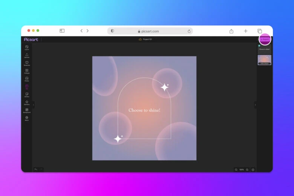The height and width of the screenshot is (196, 294).
Task: Click the Picsart logo
Action: (31, 39)
